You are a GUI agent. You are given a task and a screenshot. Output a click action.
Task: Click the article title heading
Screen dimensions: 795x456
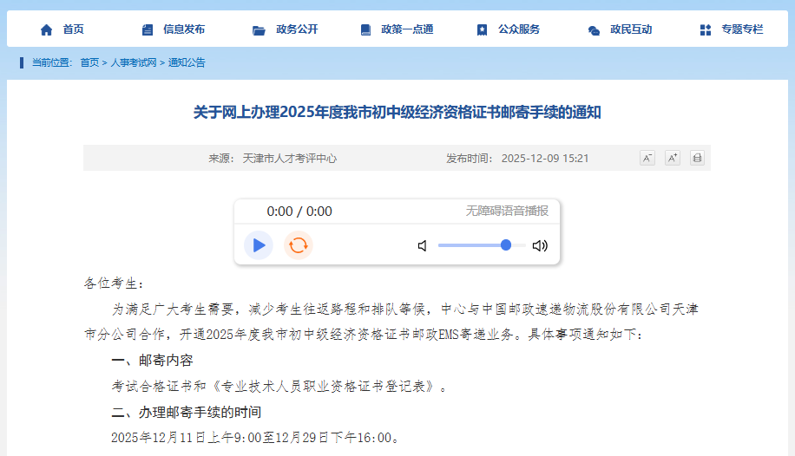click(x=397, y=112)
